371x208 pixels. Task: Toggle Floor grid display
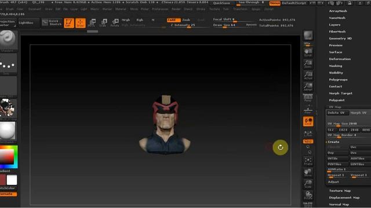pyautogui.click(x=308, y=110)
